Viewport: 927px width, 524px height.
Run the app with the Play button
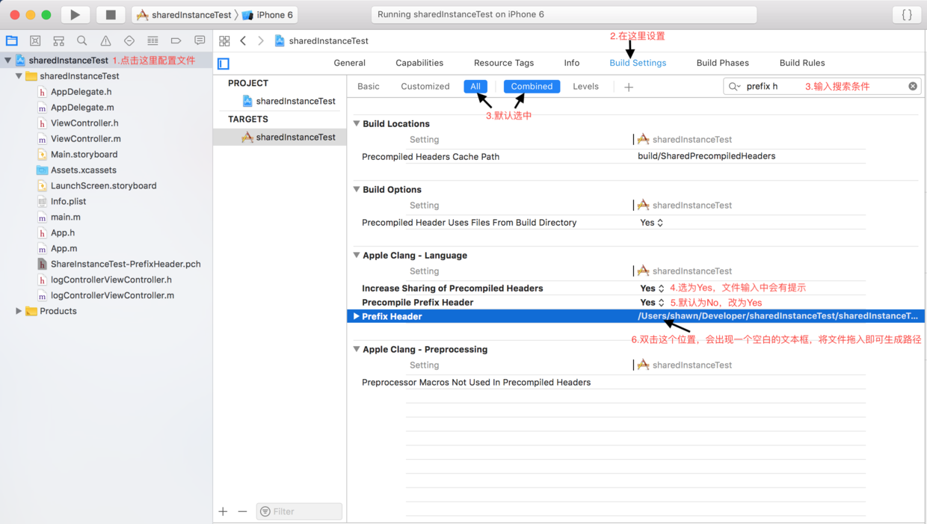[x=75, y=14]
